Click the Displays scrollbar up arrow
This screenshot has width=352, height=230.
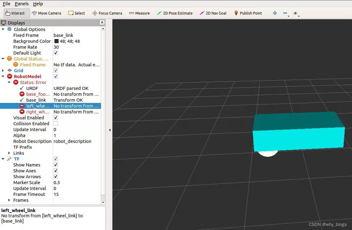click(x=103, y=29)
